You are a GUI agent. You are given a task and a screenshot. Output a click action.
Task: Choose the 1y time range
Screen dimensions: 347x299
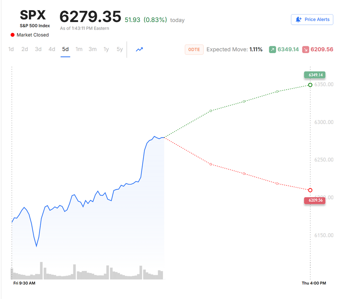[106, 49]
